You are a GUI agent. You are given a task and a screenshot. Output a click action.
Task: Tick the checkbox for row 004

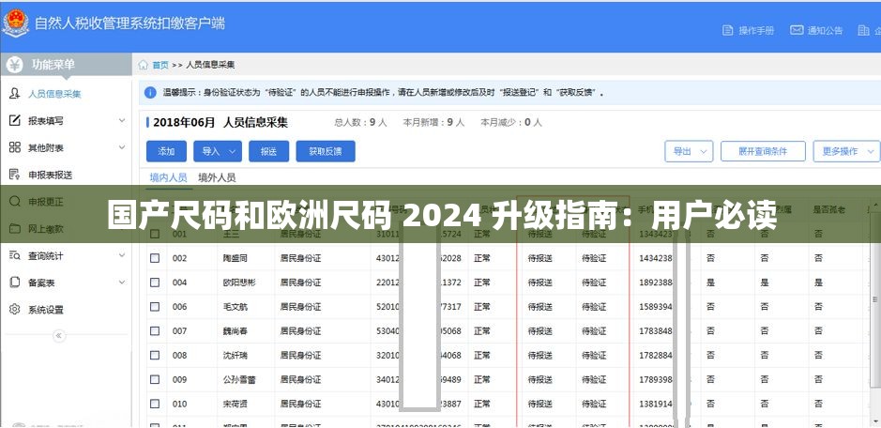[x=155, y=283]
